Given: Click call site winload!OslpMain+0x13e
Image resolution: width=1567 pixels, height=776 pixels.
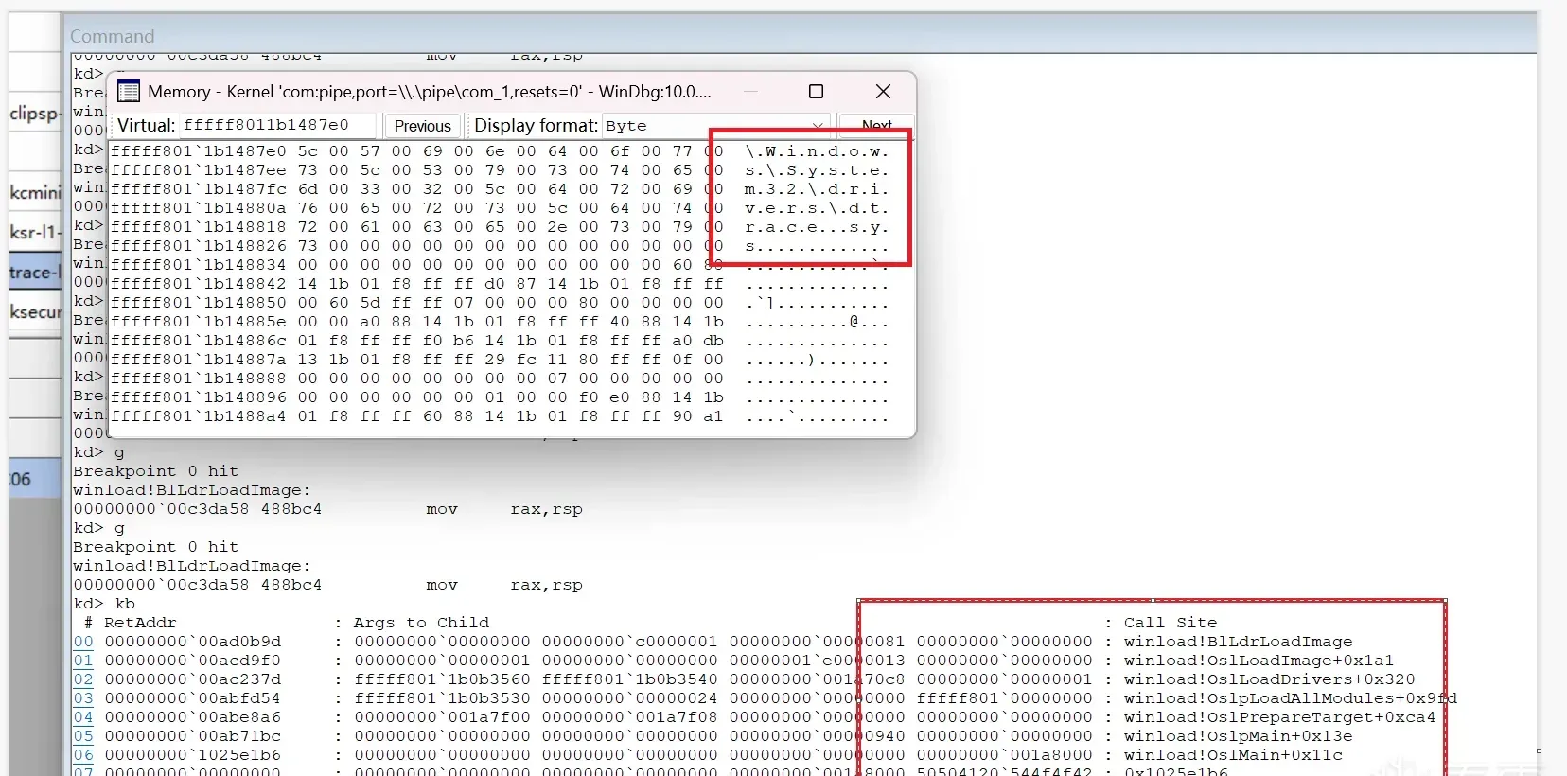Looking at the screenshot, I should [1238, 736].
